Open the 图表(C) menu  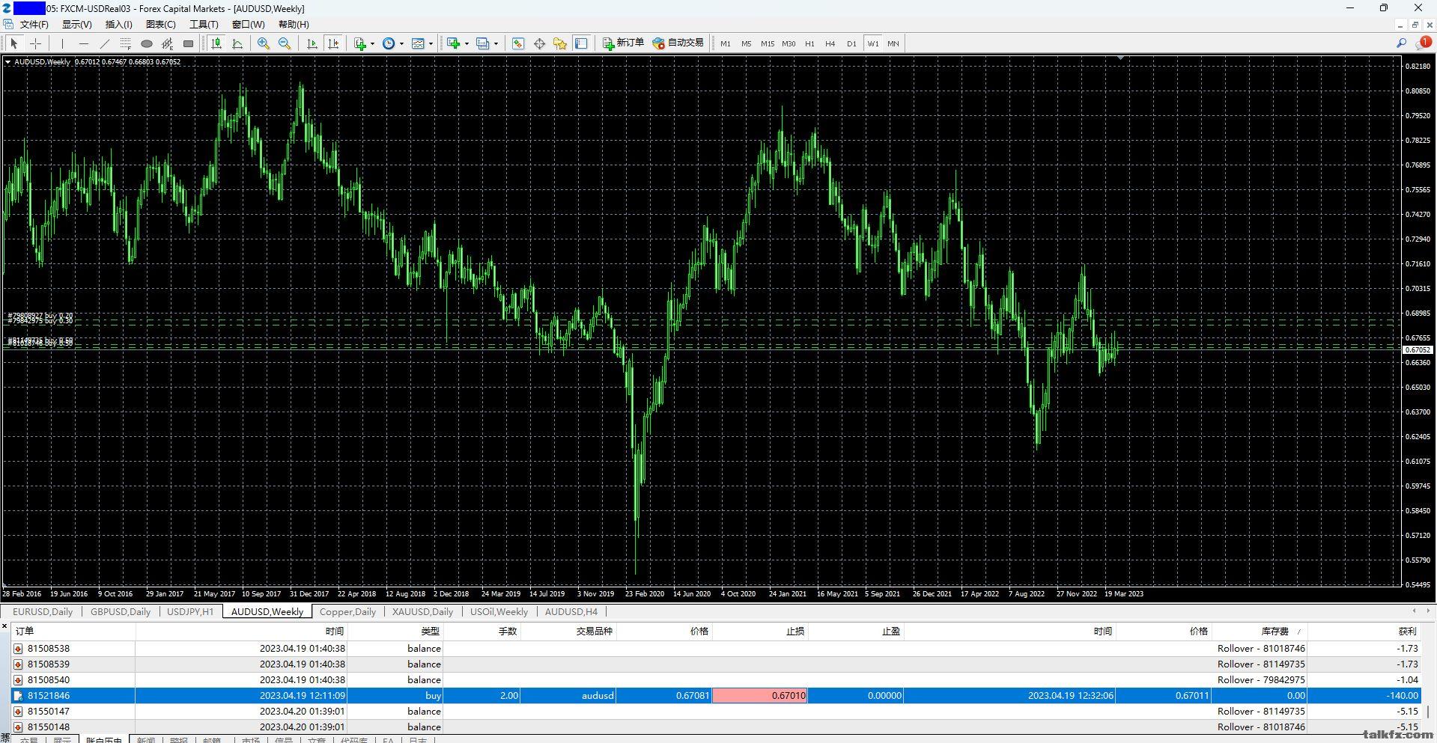click(160, 24)
